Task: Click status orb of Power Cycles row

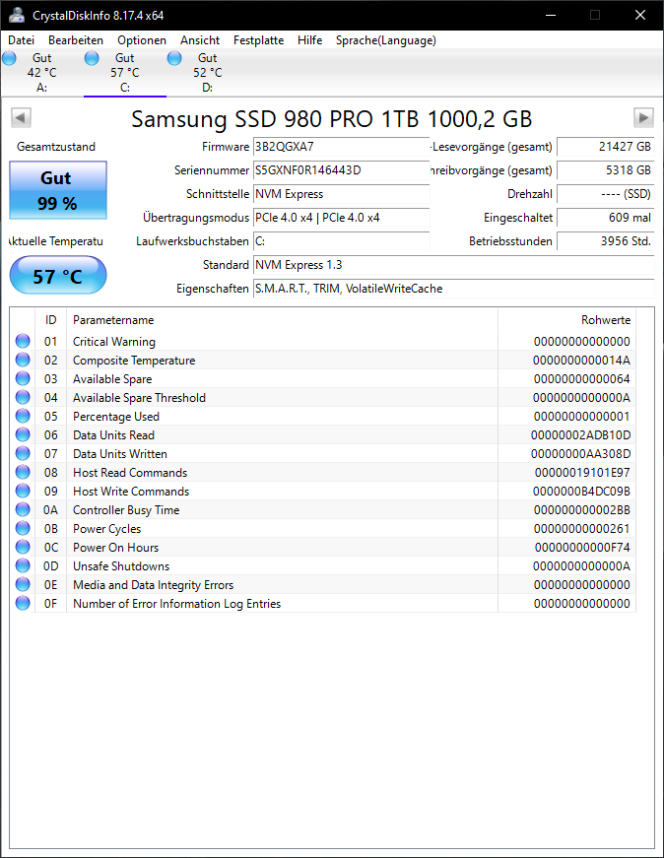Action: 23,528
